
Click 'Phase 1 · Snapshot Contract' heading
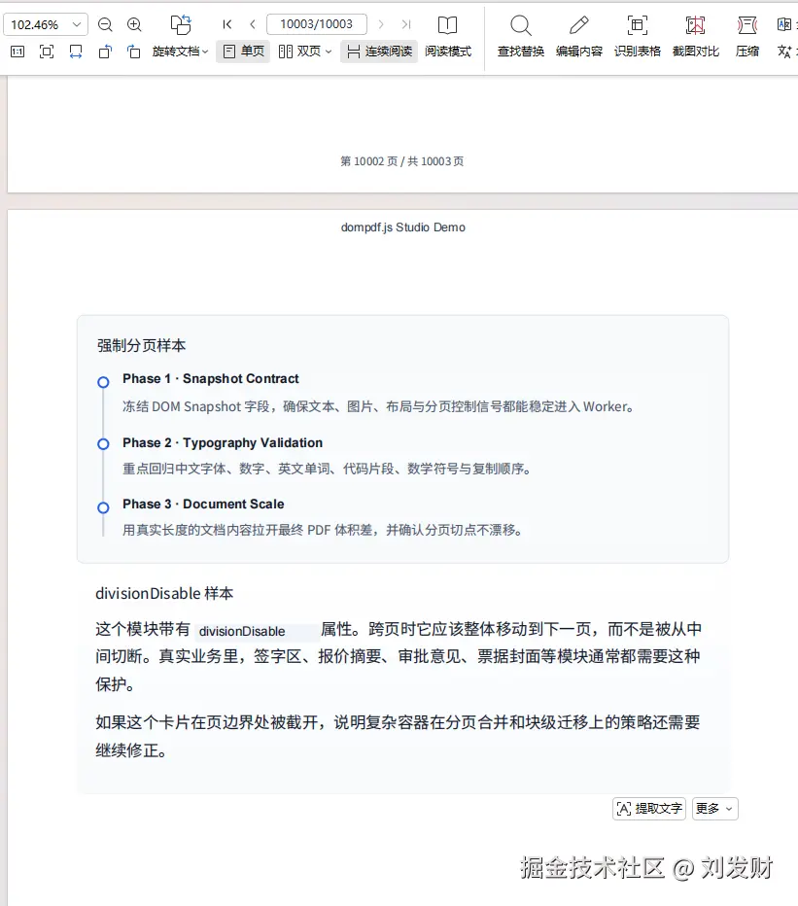210,378
